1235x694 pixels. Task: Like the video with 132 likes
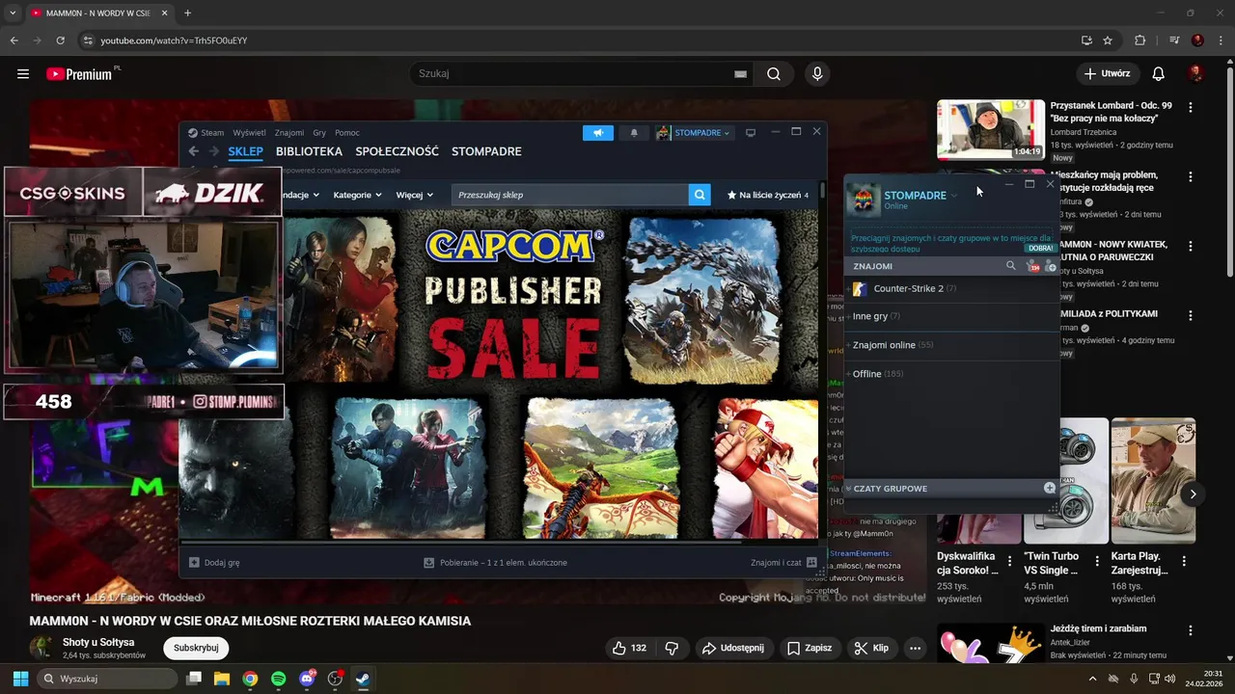click(628, 648)
